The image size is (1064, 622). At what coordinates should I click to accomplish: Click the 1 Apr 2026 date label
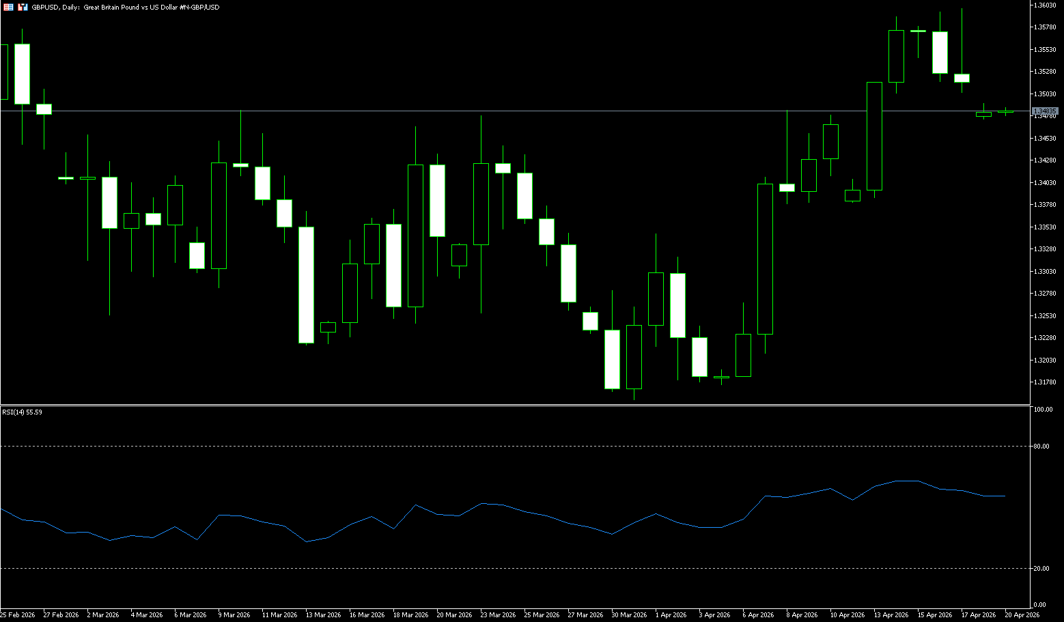pyautogui.click(x=672, y=615)
